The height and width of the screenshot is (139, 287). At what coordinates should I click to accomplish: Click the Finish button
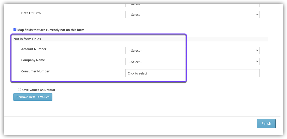266,124
